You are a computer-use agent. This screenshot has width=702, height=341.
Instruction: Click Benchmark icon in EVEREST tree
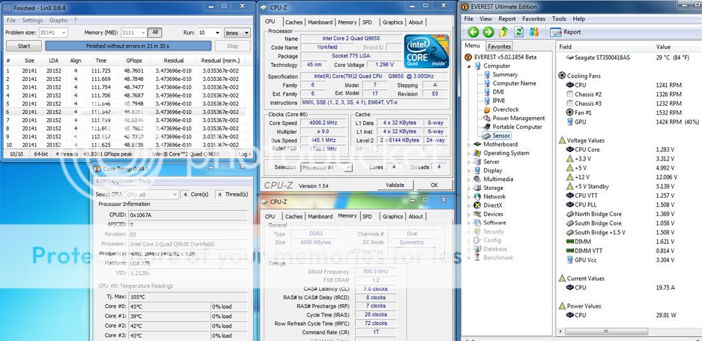pyautogui.click(x=477, y=258)
